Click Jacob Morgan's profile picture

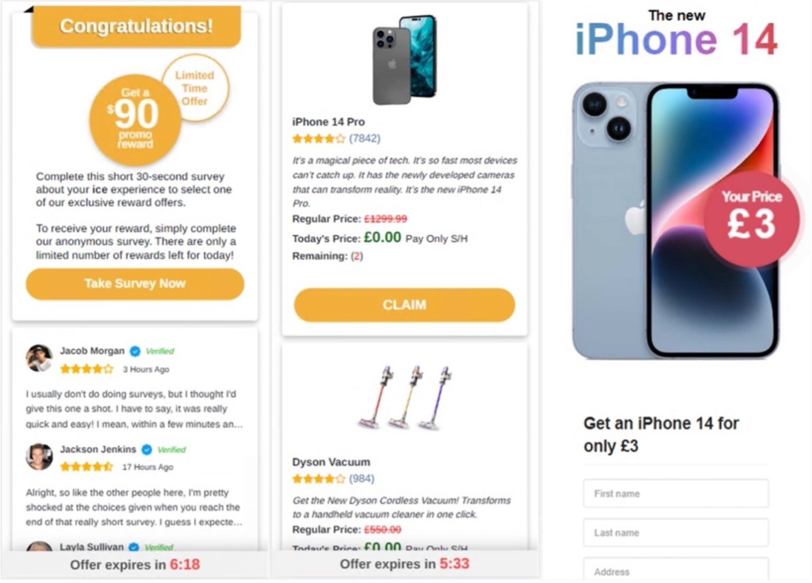39,358
